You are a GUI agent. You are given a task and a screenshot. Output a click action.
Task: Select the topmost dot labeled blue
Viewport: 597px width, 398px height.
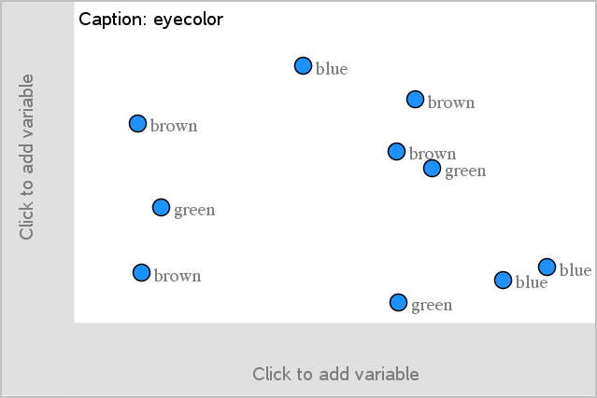pos(303,65)
